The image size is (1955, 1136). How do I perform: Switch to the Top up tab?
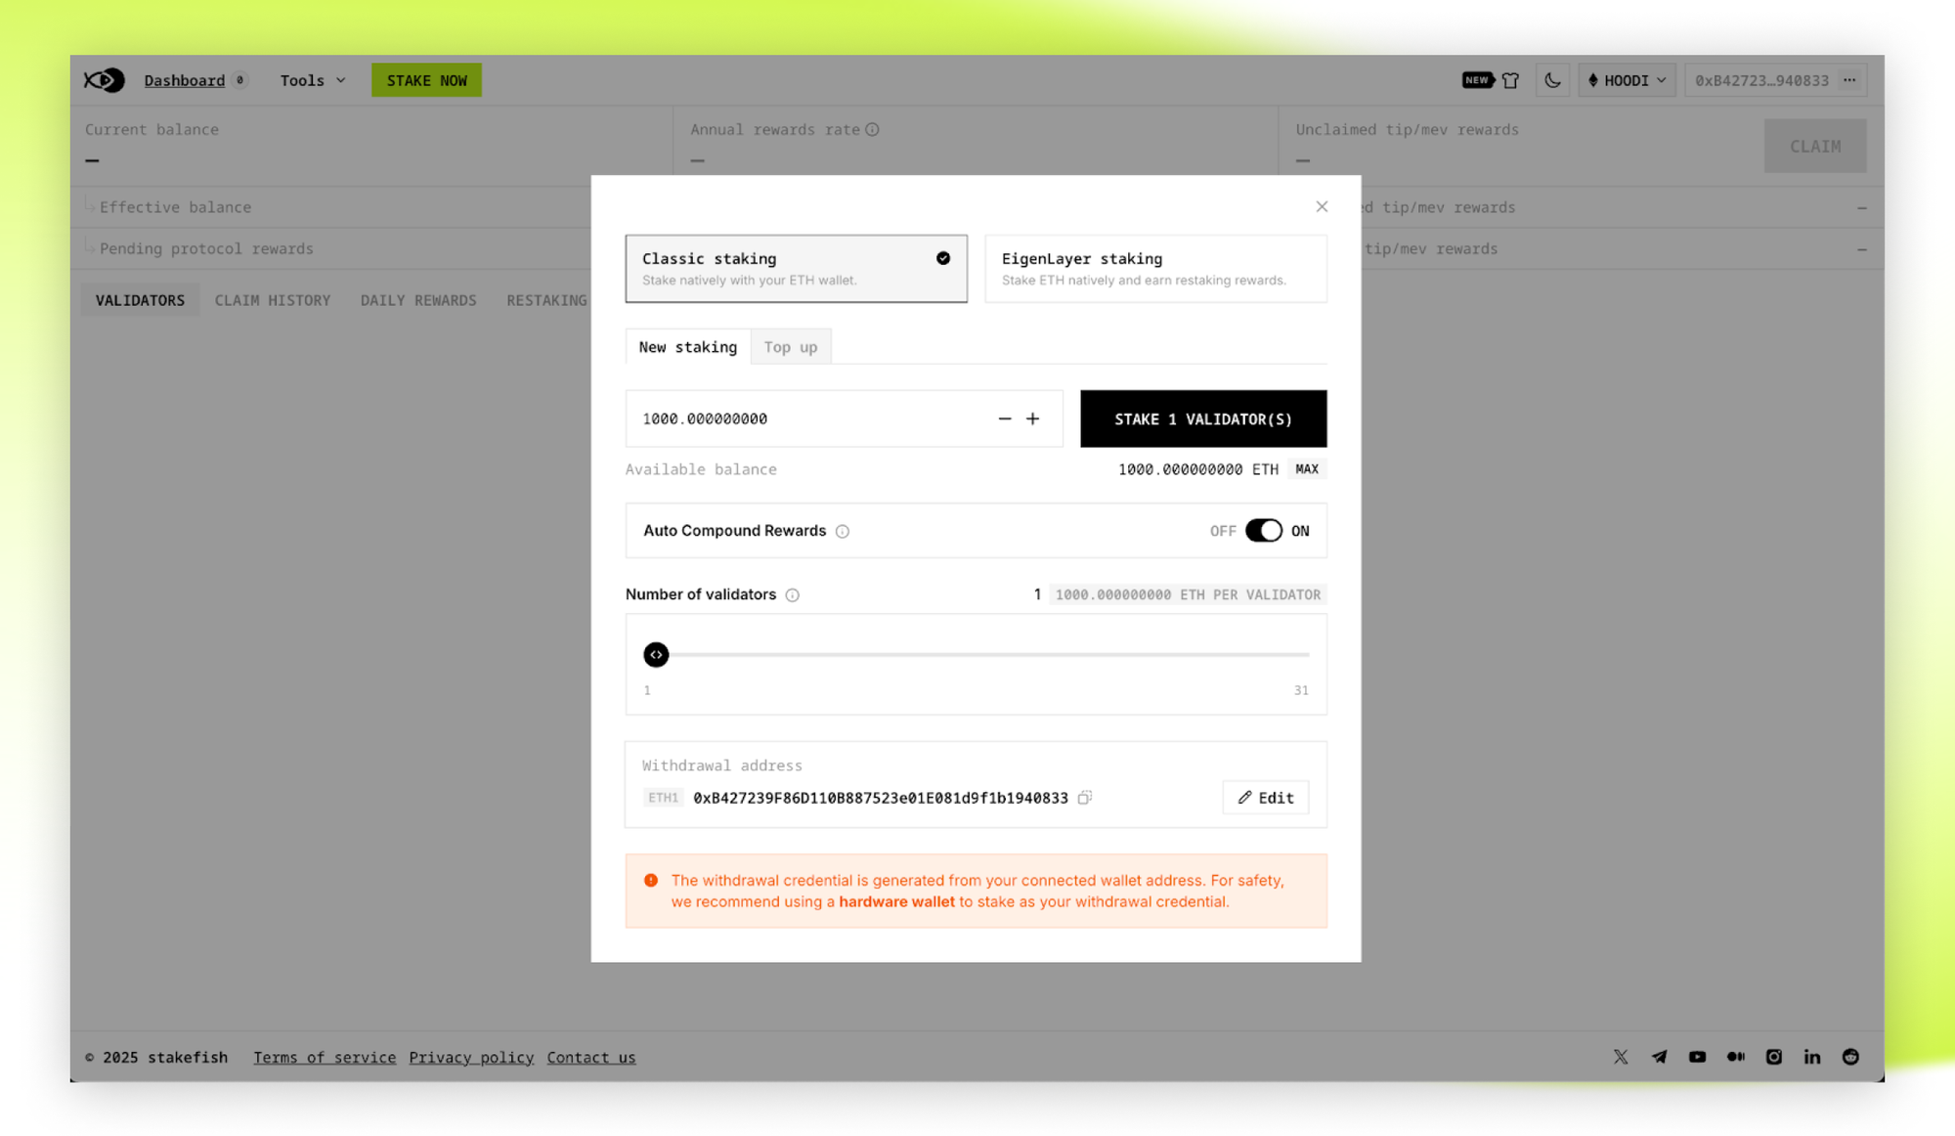coord(790,347)
